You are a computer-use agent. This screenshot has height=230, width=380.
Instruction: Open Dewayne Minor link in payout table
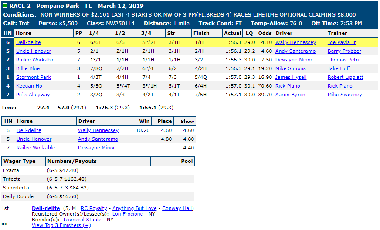pos(96,148)
